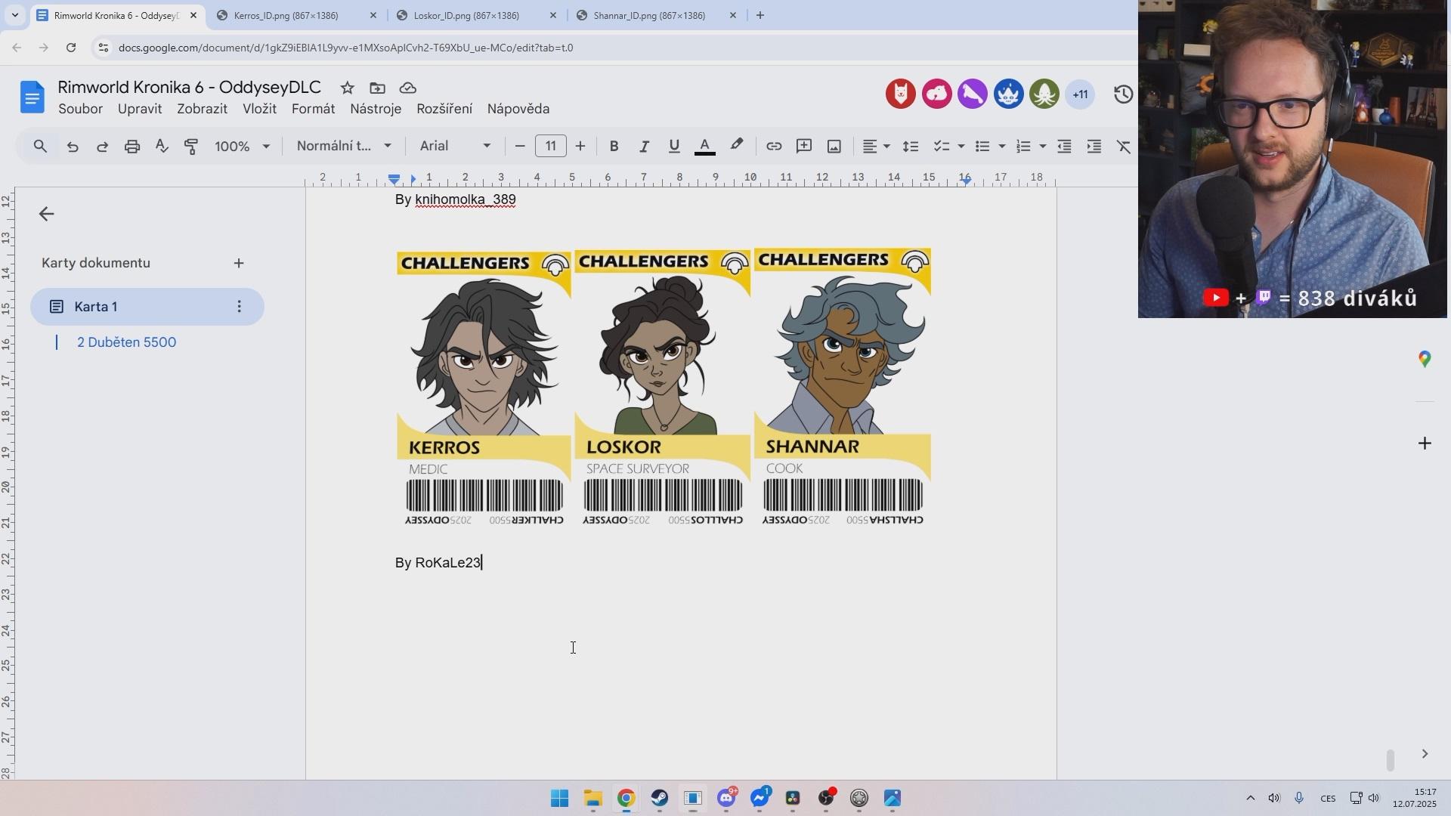This screenshot has height=816, width=1451.
Task: Toggle italic formatting
Action: pyautogui.click(x=644, y=147)
